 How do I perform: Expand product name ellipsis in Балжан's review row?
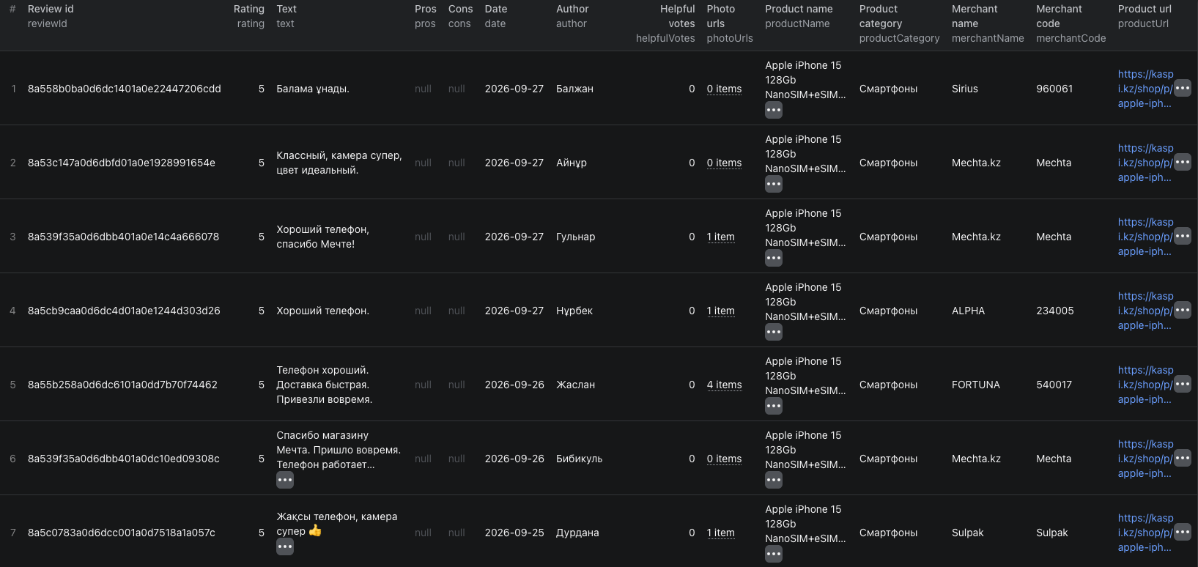point(774,110)
